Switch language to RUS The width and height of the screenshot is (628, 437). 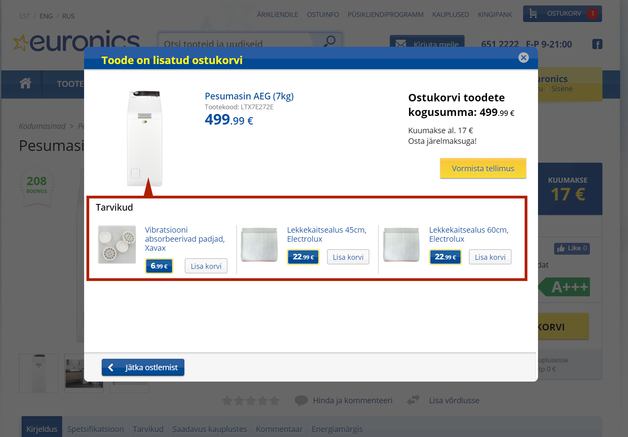click(68, 16)
